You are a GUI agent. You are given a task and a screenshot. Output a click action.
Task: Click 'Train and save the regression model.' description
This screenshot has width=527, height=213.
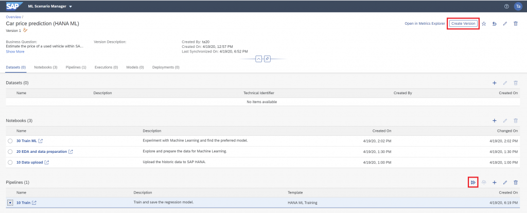[x=164, y=202]
